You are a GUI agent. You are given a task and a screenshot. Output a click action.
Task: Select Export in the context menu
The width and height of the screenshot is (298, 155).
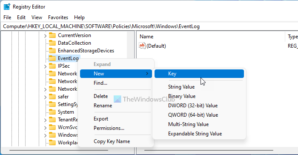[116, 119]
